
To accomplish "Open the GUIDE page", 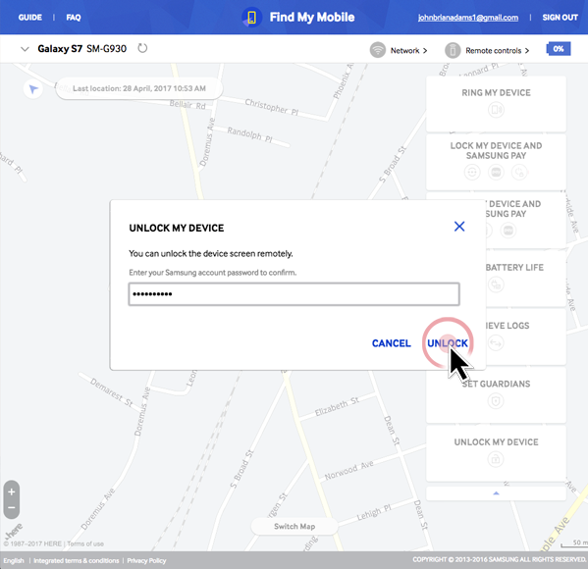I will click(30, 18).
